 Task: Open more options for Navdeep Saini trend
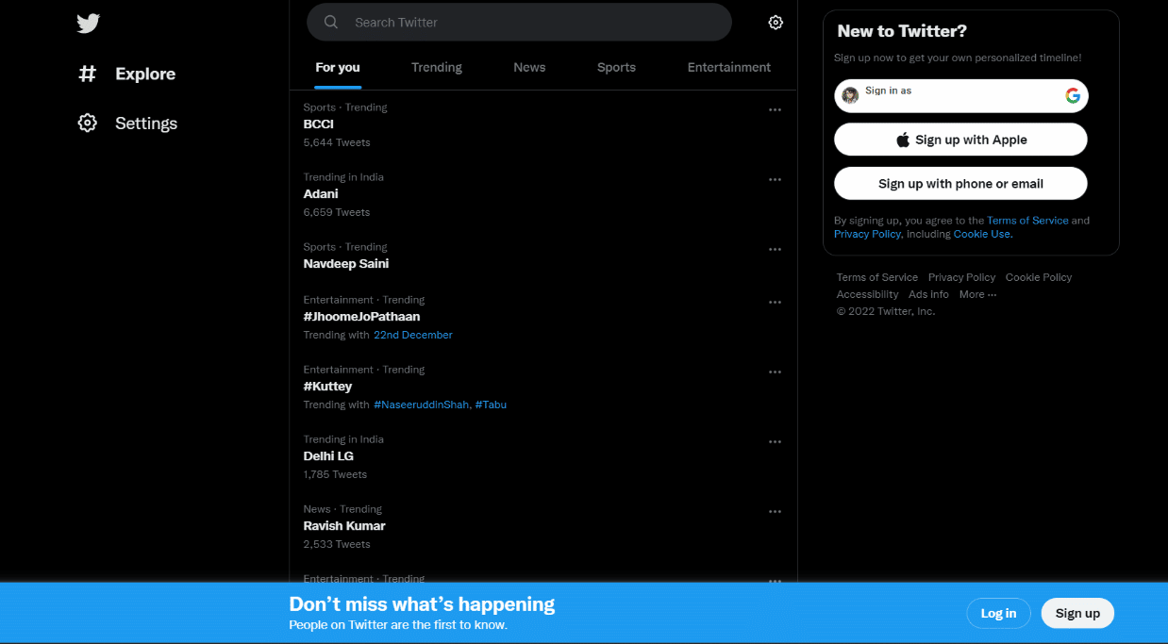[776, 249]
